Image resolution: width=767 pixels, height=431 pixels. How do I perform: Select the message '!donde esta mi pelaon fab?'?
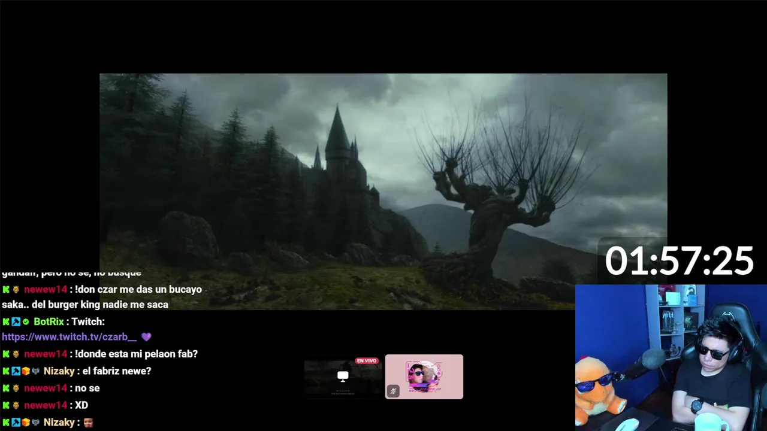point(136,354)
